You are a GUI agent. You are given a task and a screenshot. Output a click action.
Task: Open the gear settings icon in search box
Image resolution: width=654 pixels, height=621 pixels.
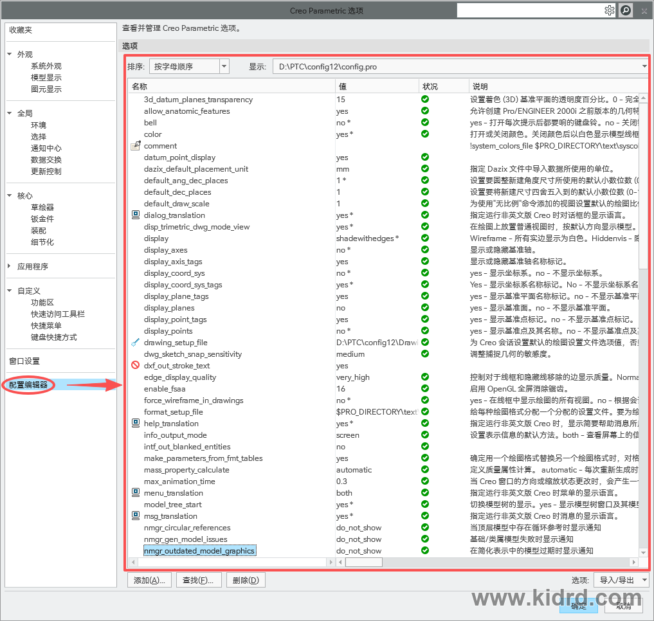pyautogui.click(x=610, y=10)
